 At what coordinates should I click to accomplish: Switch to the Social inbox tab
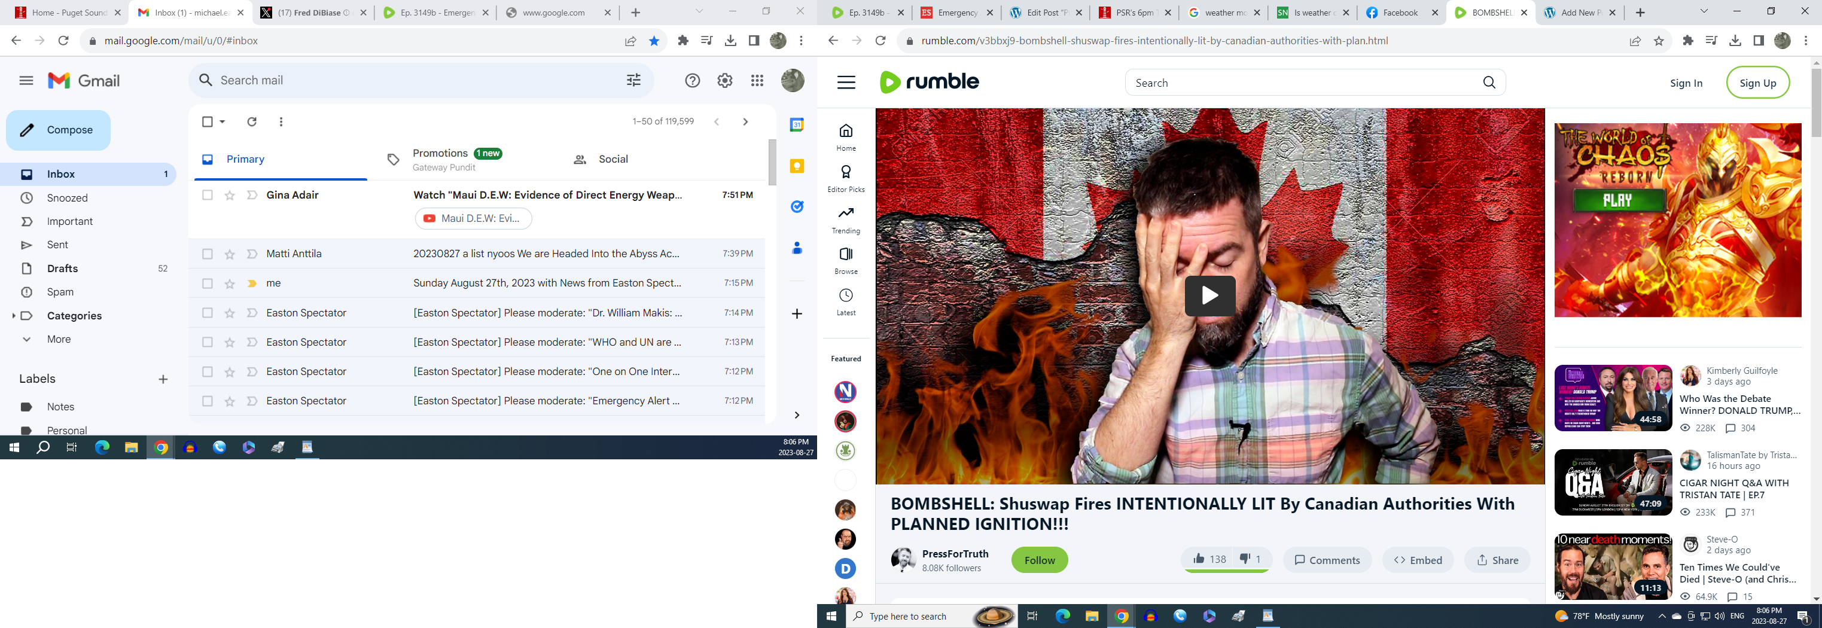coord(613,159)
